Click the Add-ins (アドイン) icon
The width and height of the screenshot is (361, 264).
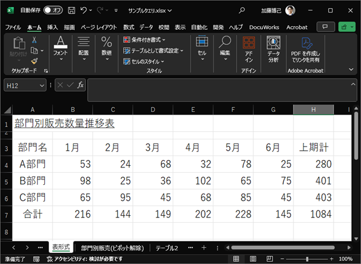click(248, 50)
